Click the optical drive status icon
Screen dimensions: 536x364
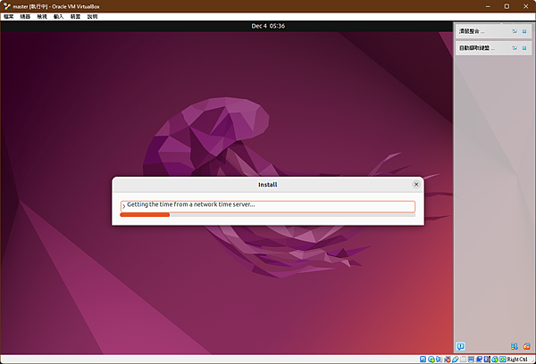[431, 360]
